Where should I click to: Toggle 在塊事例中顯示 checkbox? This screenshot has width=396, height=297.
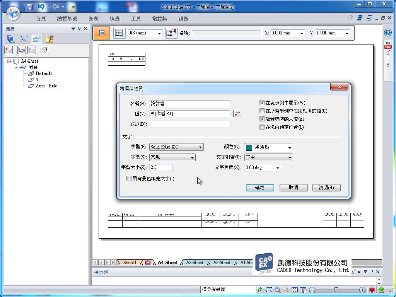coord(262,103)
